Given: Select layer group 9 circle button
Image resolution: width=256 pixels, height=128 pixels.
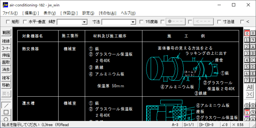Looking at the screenshot, I should pos(253,112).
